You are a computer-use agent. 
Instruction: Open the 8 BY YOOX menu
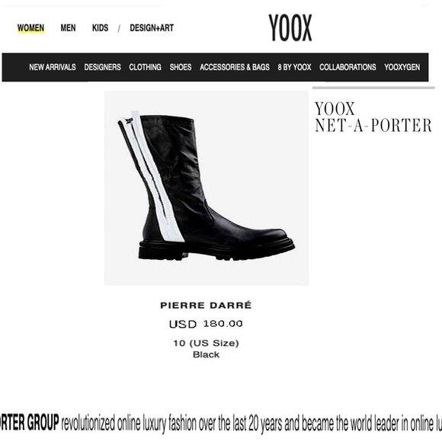(294, 67)
